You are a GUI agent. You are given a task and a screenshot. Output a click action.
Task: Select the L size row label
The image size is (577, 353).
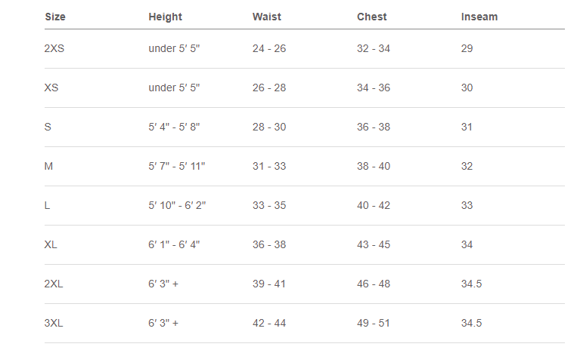click(x=48, y=205)
